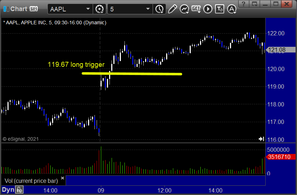Click the 12:00 time axis label
The height and width of the screenshot is (195, 297).
(x=164, y=190)
